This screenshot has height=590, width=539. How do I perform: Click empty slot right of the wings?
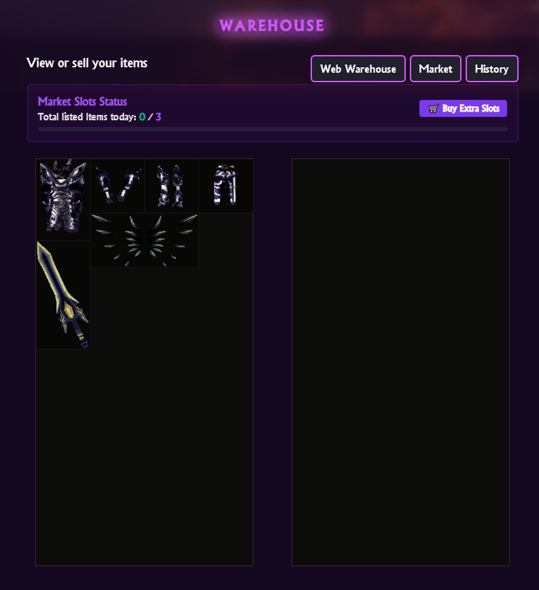pos(226,241)
